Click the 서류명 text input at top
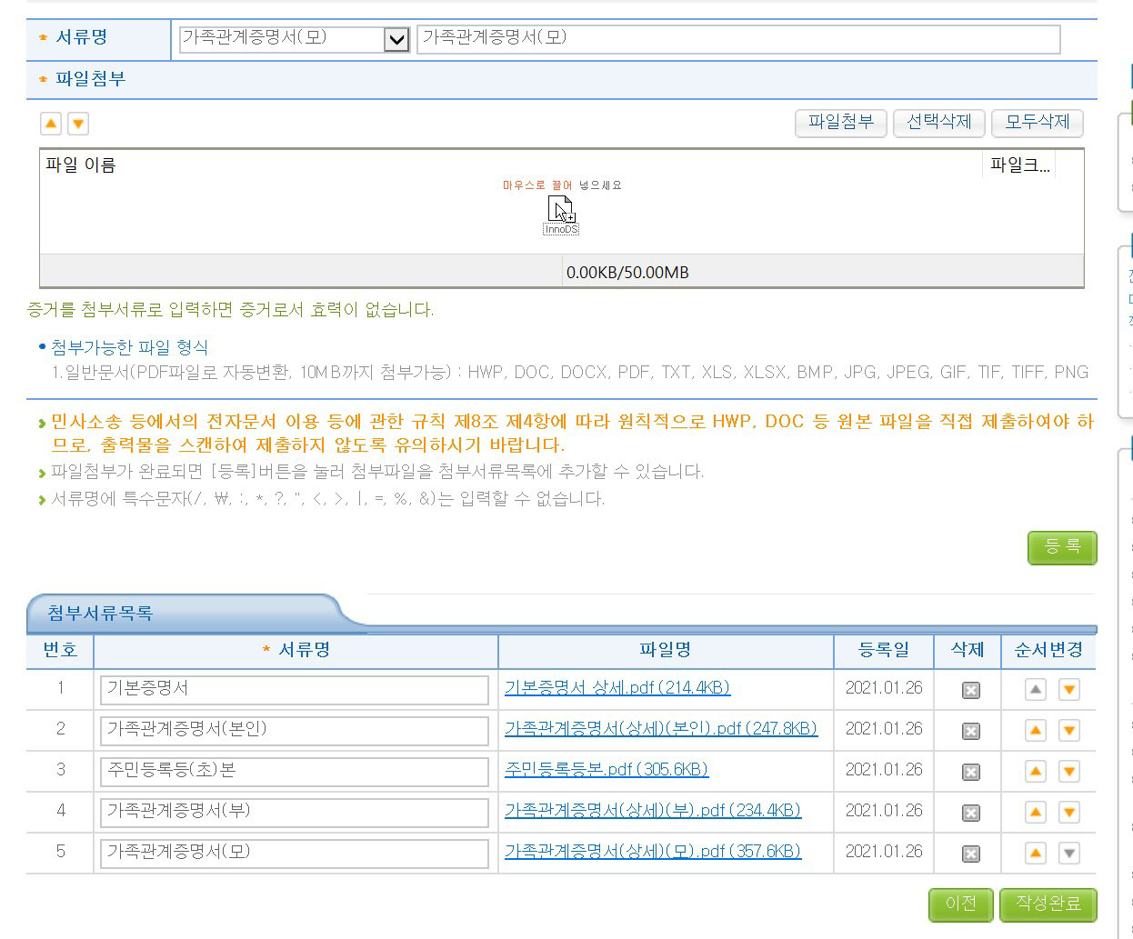1133x939 pixels. click(738, 39)
